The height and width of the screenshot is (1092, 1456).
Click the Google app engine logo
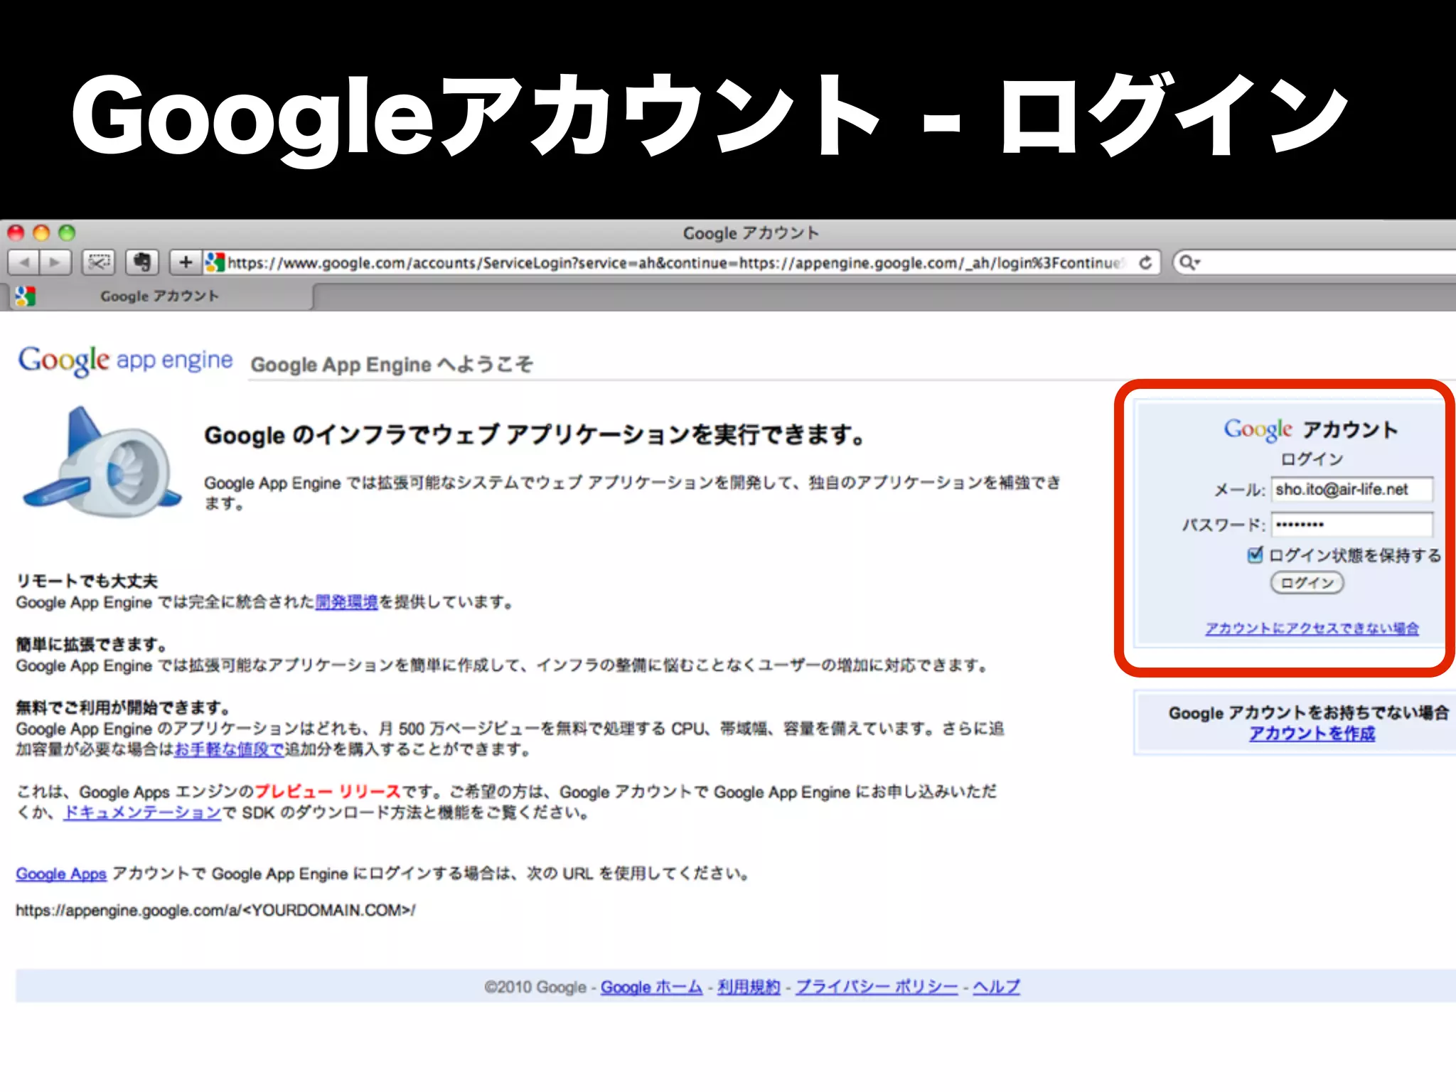(x=125, y=360)
